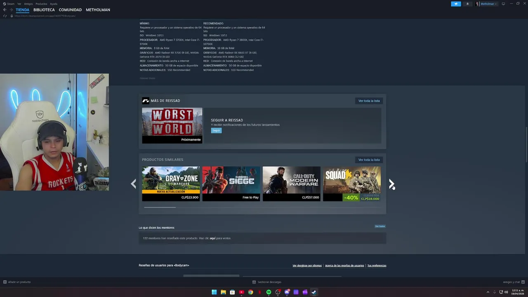Screen dimensions: 528x297
Task: Switch to the BIBLIOTECA tab
Action: [x=44, y=10]
